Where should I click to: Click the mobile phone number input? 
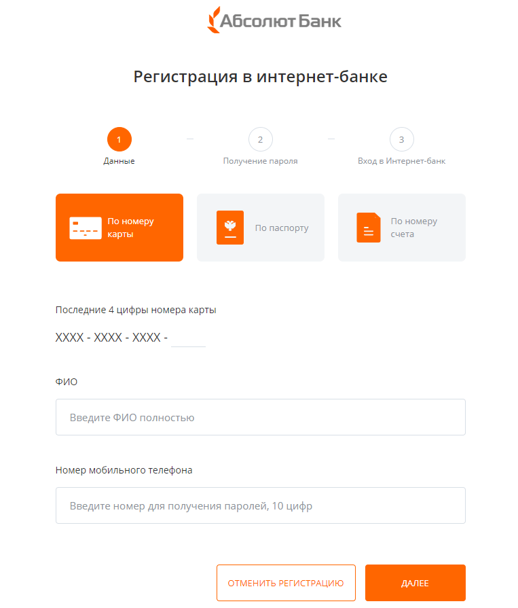coord(261,505)
